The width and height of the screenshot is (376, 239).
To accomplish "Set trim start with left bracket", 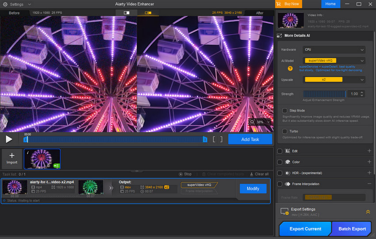I will 214,139.
